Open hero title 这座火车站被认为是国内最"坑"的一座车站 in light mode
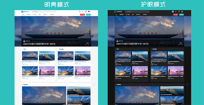 [39, 44]
